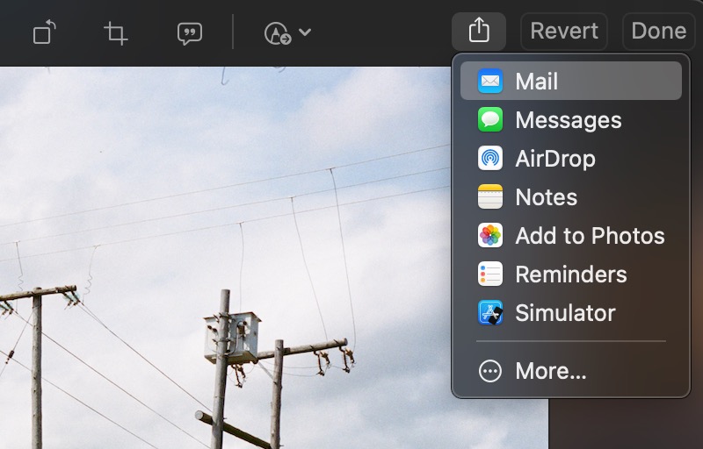
Task: Click the ellipsis circle icon beside More
Action: click(x=489, y=371)
